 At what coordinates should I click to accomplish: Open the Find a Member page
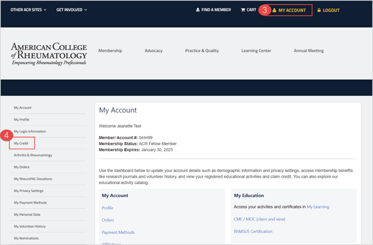point(213,10)
